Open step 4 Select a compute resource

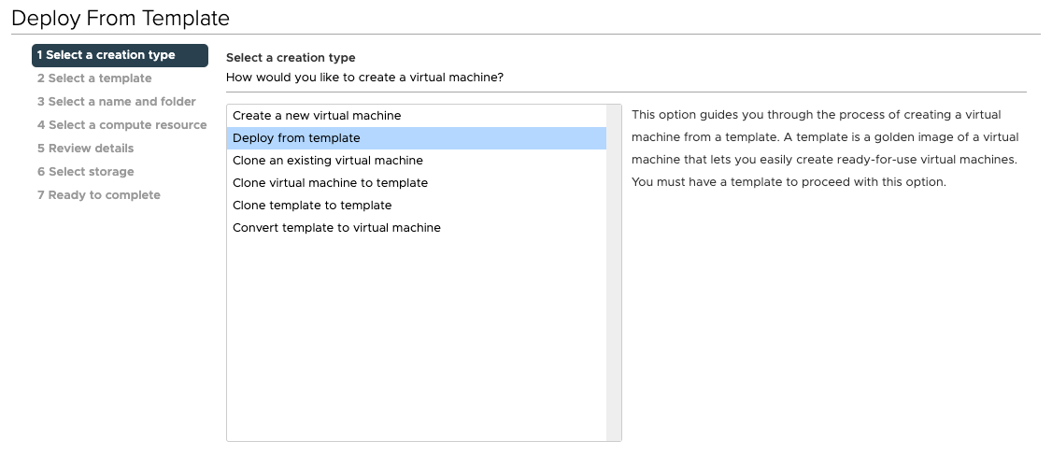[121, 125]
